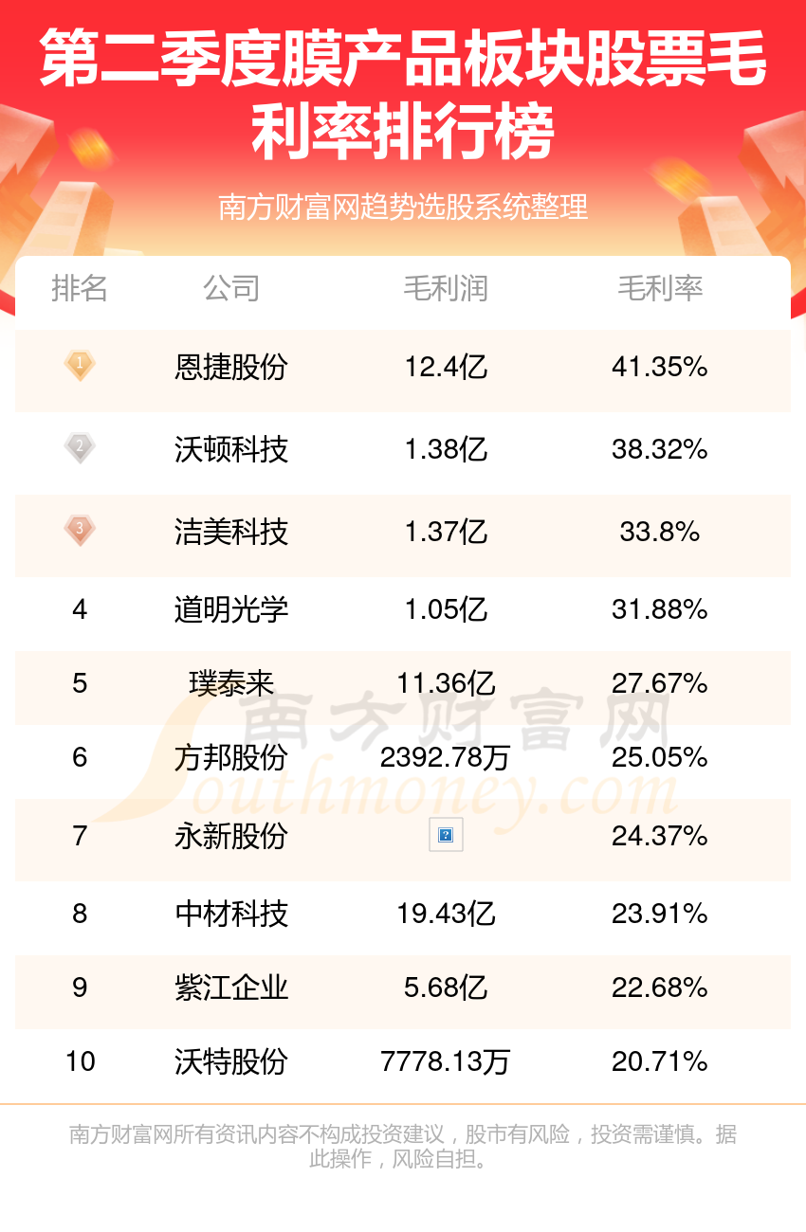The height and width of the screenshot is (1232, 806).
Task: Select the 毛利率 column header
Action: [x=660, y=288]
